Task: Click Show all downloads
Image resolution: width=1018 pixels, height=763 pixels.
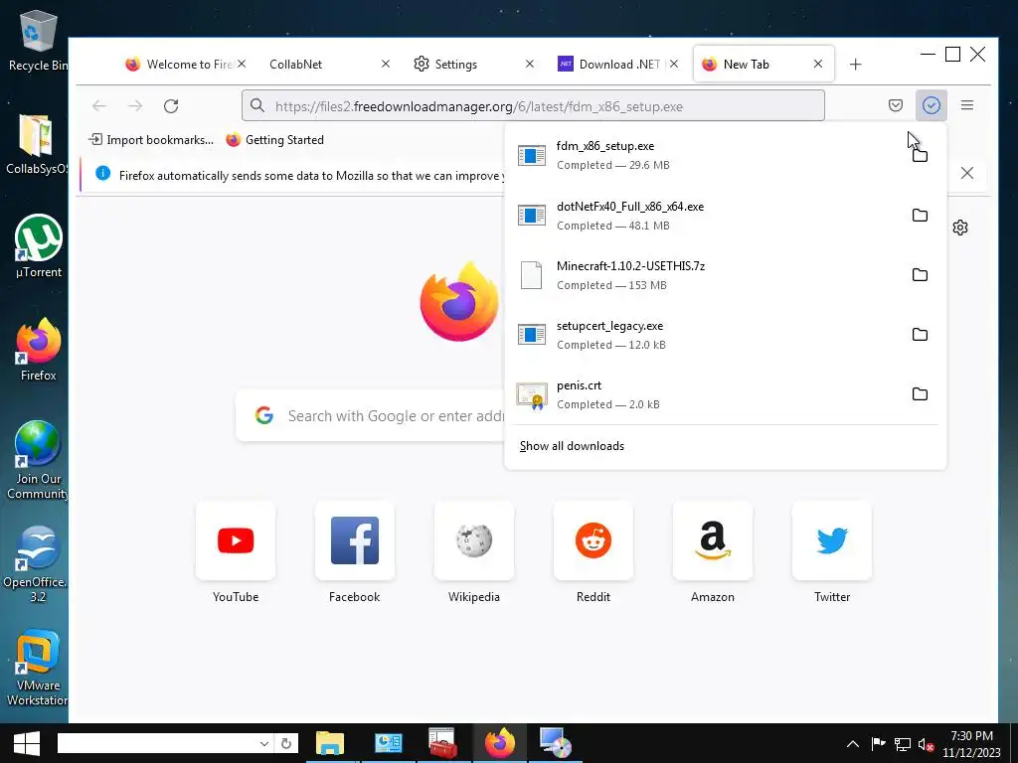Action: [572, 446]
